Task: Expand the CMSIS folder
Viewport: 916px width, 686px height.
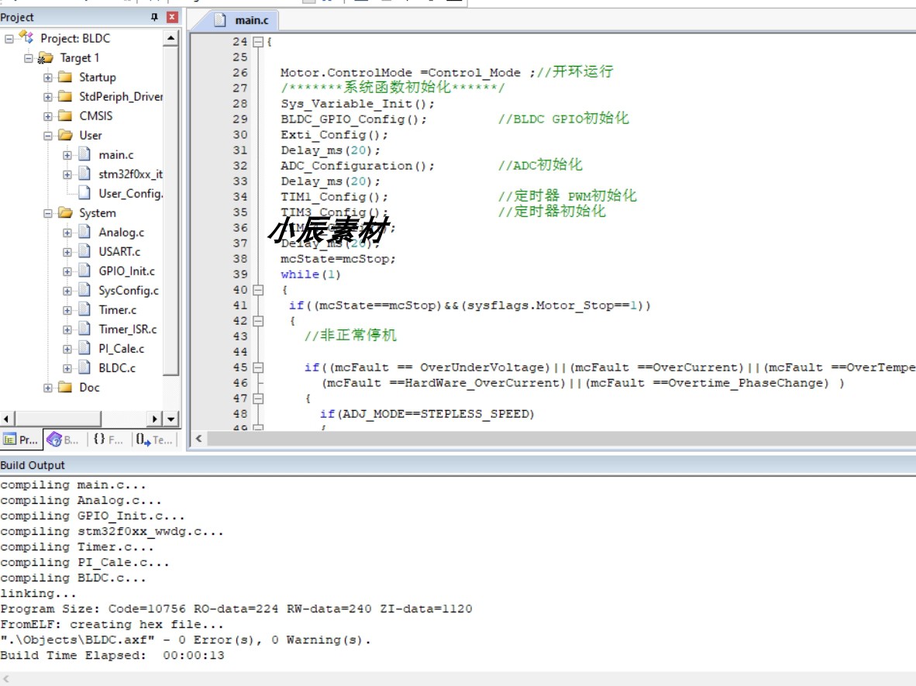Action: point(48,116)
